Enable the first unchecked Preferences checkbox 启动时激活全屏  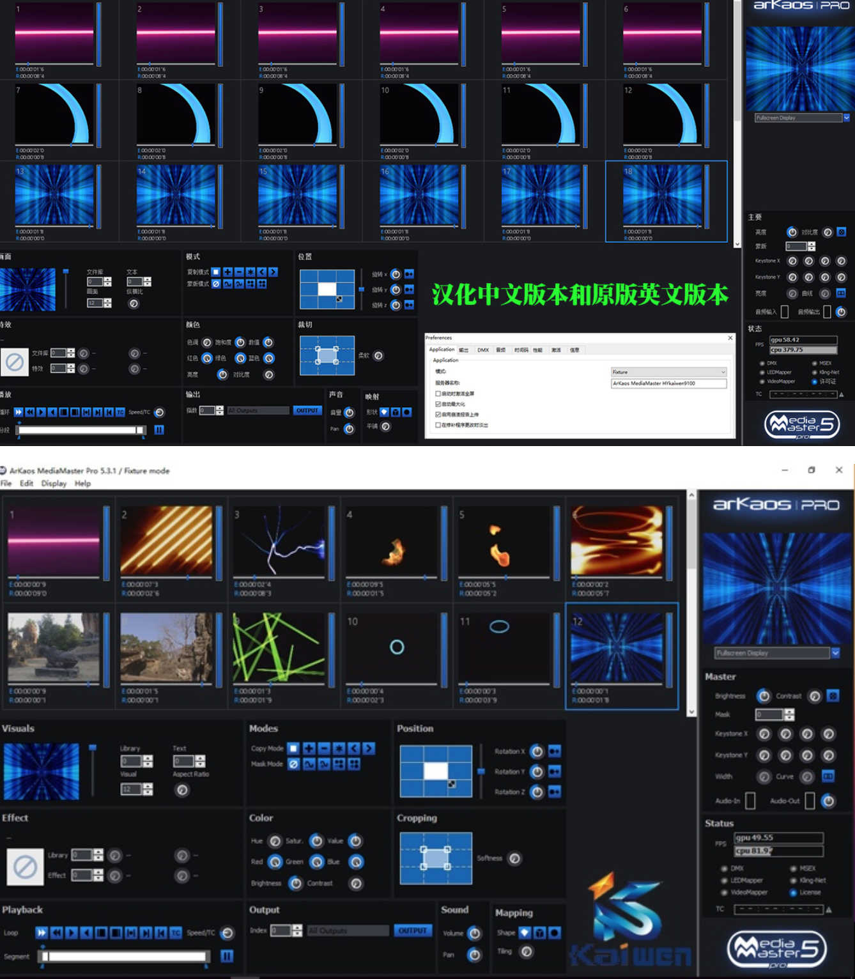pos(438,394)
